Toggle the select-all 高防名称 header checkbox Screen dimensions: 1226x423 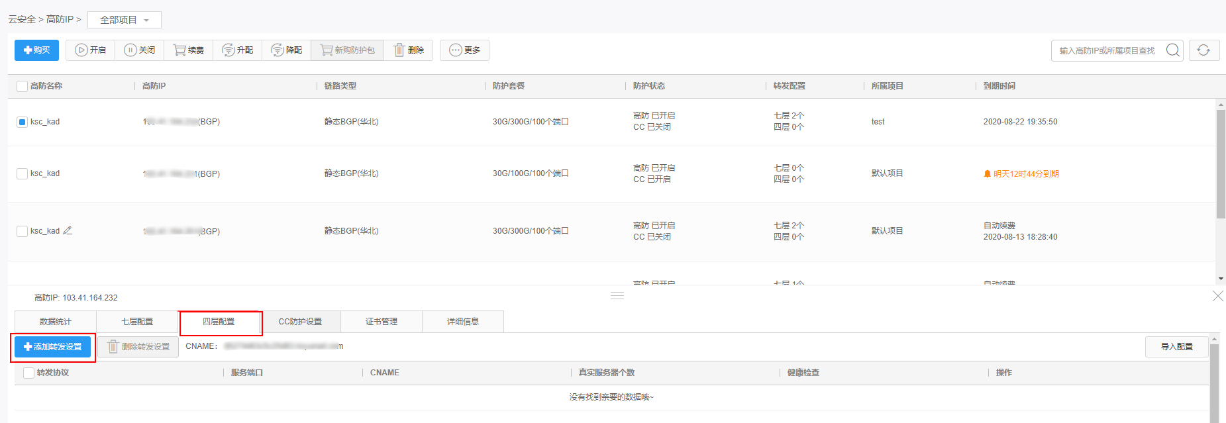(22, 86)
